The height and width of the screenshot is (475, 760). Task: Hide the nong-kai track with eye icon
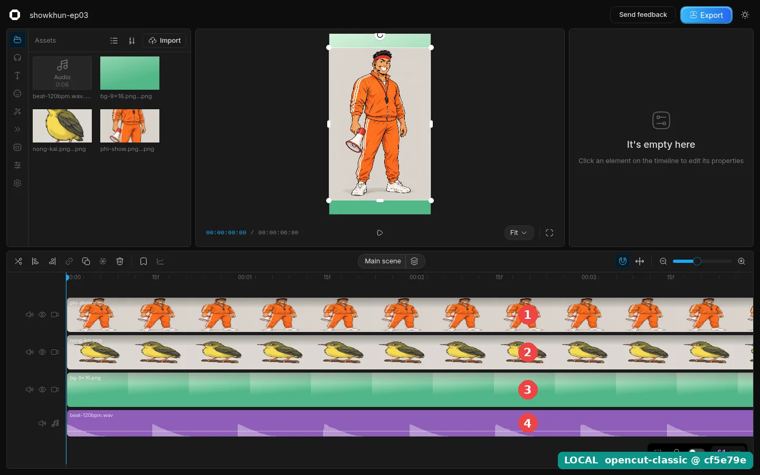[x=42, y=352]
